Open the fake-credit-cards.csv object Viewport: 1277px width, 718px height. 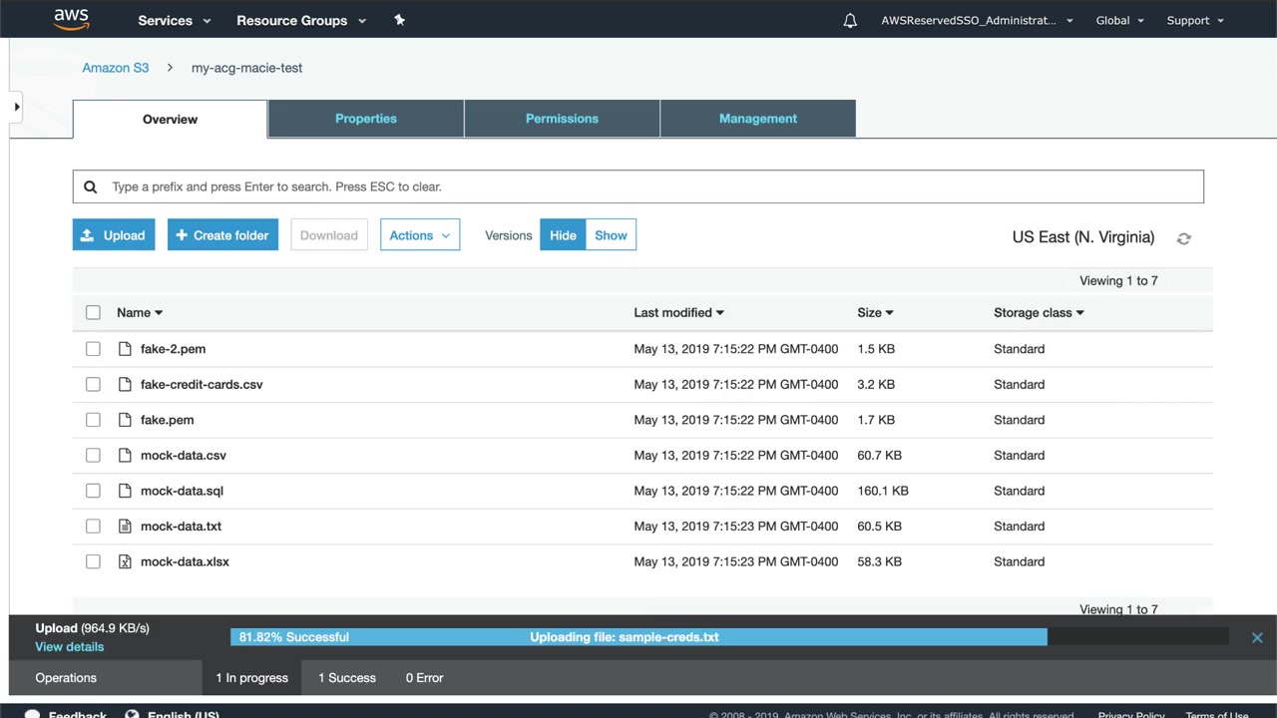202,384
